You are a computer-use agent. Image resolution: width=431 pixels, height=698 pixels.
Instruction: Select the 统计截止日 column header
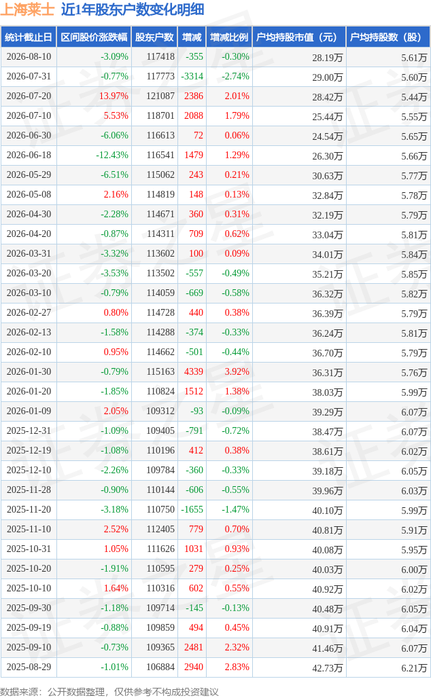(x=29, y=37)
